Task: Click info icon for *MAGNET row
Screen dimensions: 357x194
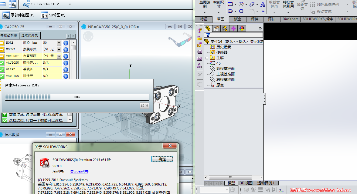Action: pyautogui.click(x=66, y=56)
